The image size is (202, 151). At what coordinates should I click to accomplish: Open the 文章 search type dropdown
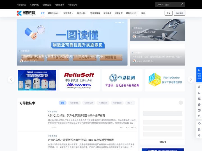(x=160, y=5)
